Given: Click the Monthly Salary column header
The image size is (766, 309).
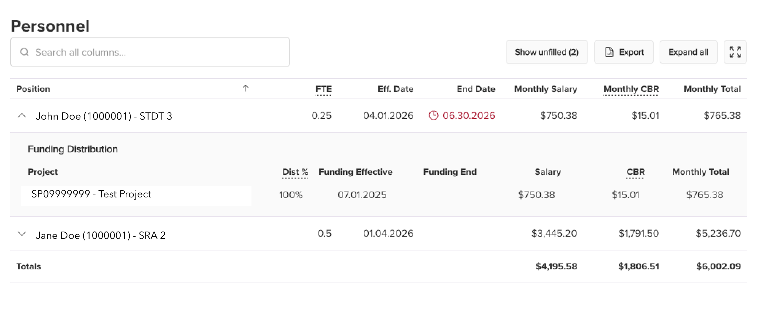Looking at the screenshot, I should (x=545, y=89).
